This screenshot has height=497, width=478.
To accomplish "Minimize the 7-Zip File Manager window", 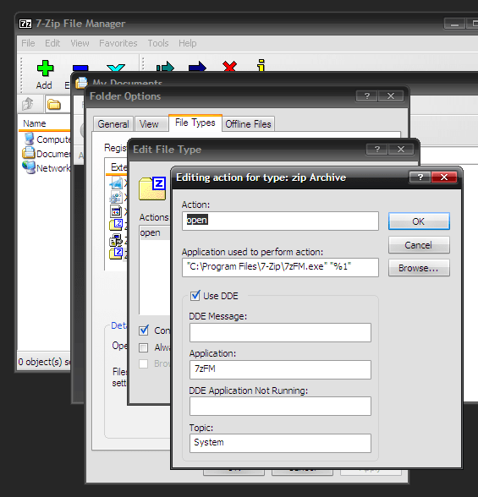I will click(454, 24).
